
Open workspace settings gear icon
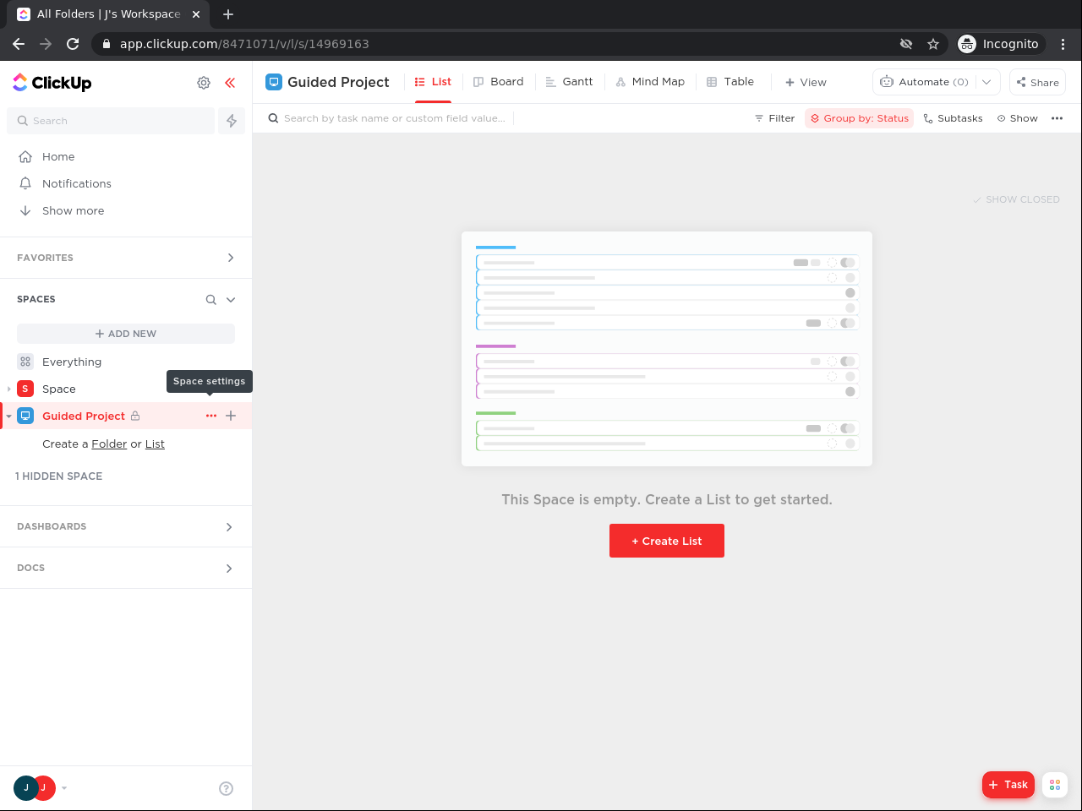(204, 83)
